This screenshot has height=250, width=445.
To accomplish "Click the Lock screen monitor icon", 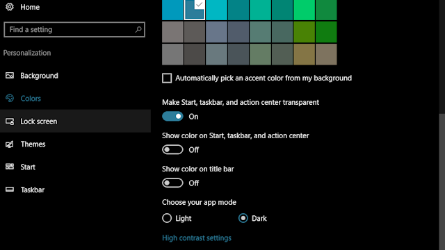I will [10, 122].
